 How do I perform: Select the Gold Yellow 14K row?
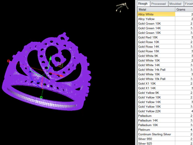click(165, 102)
